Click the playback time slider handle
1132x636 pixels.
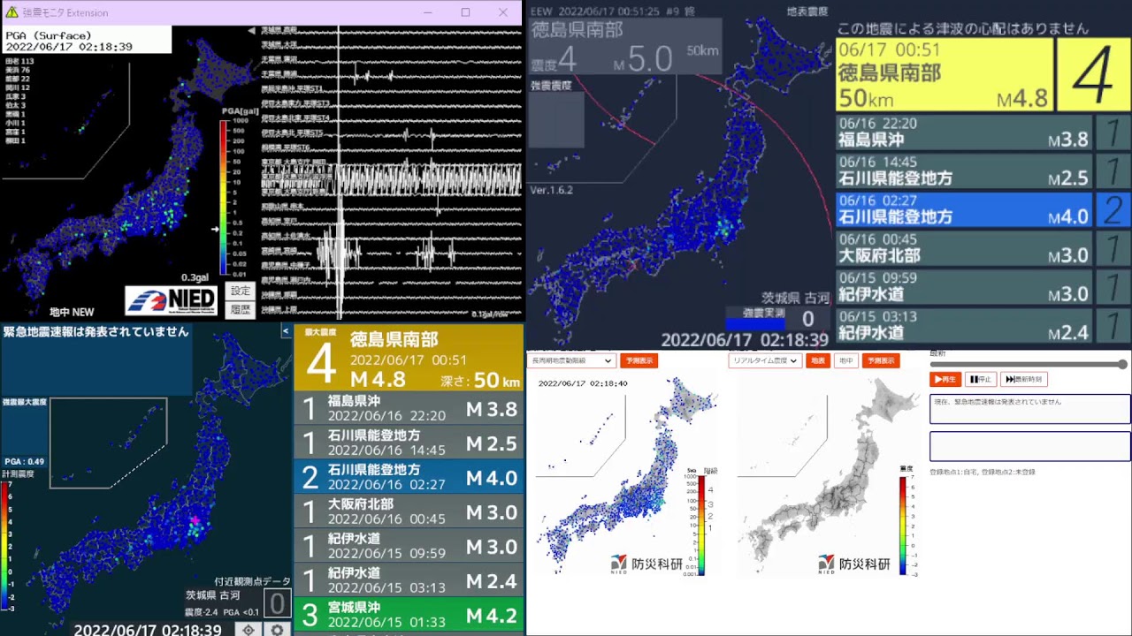point(1122,364)
